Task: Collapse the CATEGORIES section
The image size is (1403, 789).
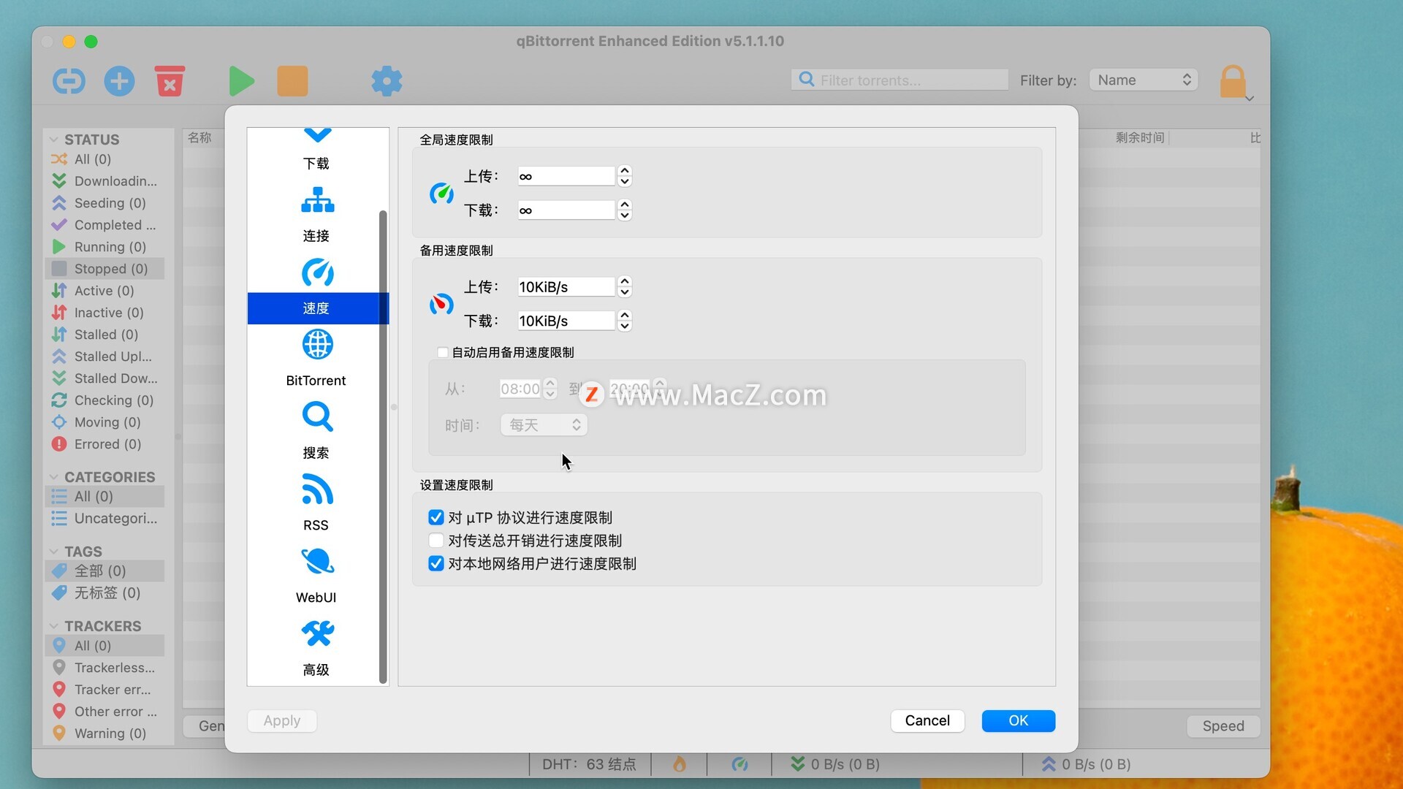Action: (x=53, y=476)
